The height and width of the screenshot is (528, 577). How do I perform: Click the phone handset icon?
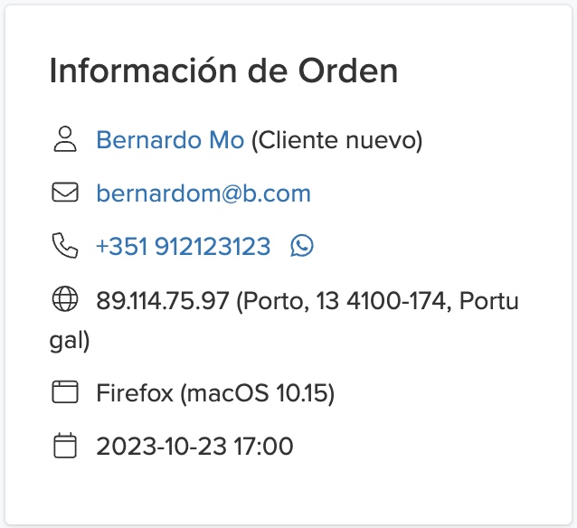click(64, 246)
